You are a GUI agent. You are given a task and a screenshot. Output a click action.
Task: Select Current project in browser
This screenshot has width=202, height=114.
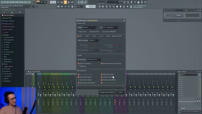(x=9, y=15)
